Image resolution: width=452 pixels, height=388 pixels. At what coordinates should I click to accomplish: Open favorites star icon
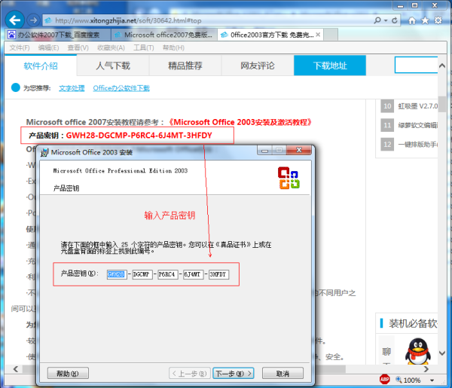pyautogui.click(x=425, y=20)
